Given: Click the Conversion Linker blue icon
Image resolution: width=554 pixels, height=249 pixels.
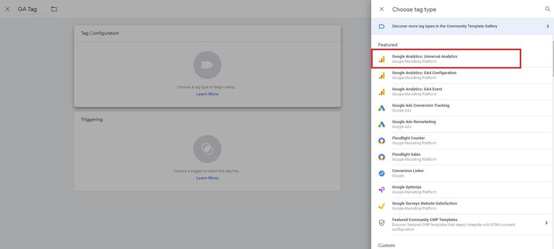Looking at the screenshot, I should point(381,173).
